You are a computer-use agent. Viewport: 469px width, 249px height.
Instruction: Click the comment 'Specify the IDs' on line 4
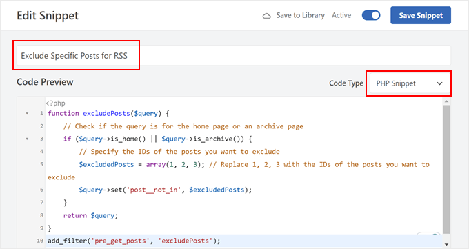click(x=179, y=152)
